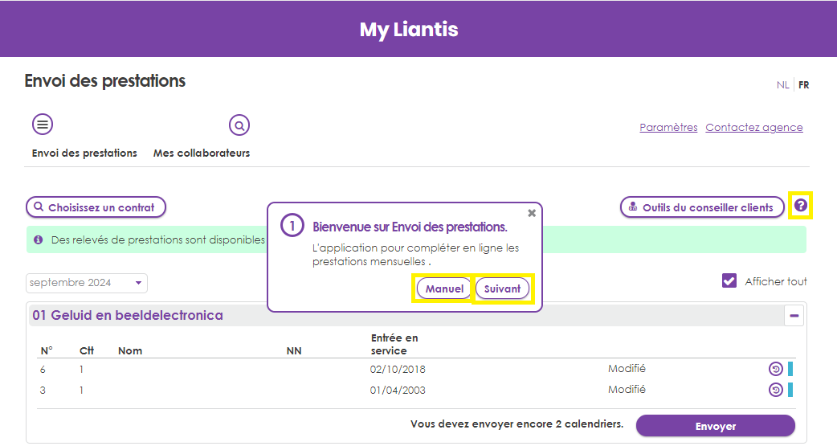Open the Mes collaborateurs search icon
Image resolution: width=837 pixels, height=446 pixels.
click(x=239, y=125)
